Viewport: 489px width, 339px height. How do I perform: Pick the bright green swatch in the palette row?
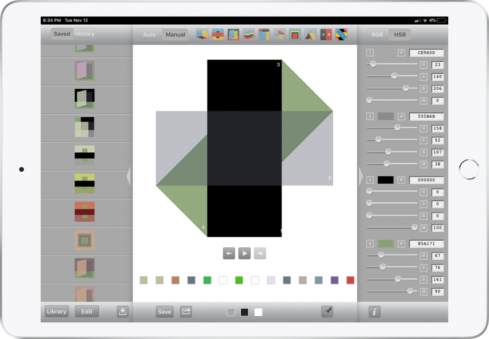[239, 280]
